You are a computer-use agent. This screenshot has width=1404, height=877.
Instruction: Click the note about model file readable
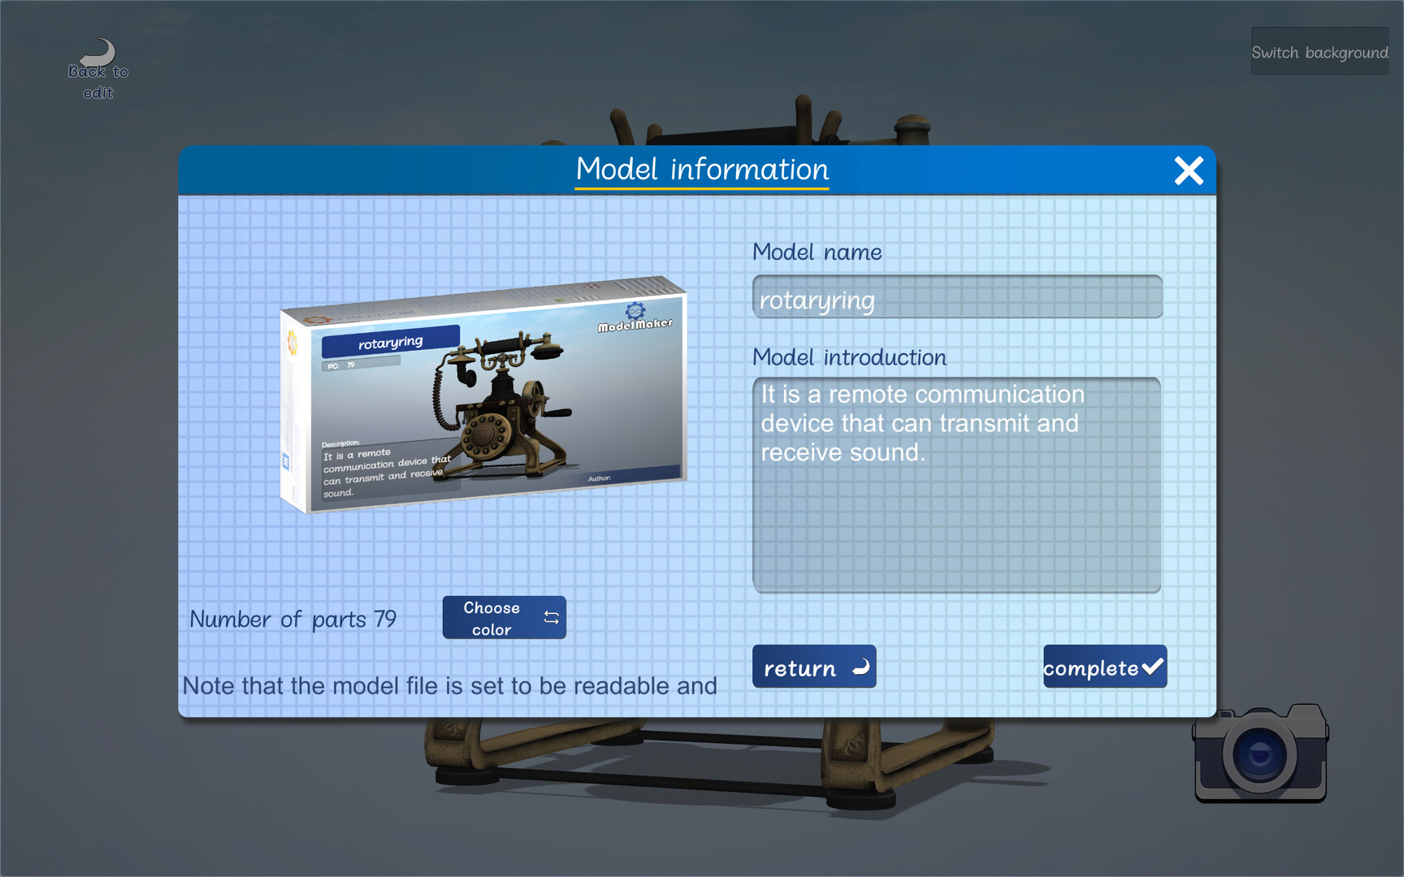pyautogui.click(x=449, y=686)
